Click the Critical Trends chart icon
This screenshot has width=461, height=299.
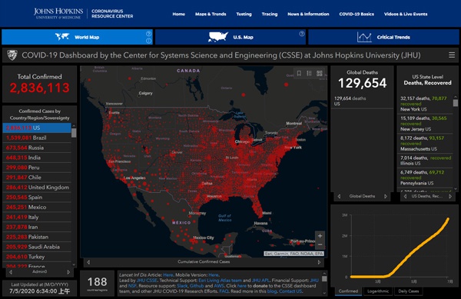coord(364,37)
